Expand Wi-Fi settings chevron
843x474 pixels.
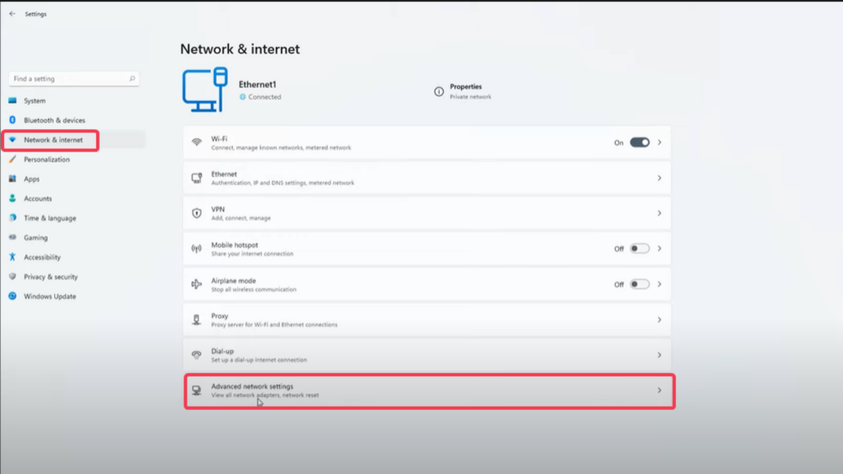(x=659, y=142)
